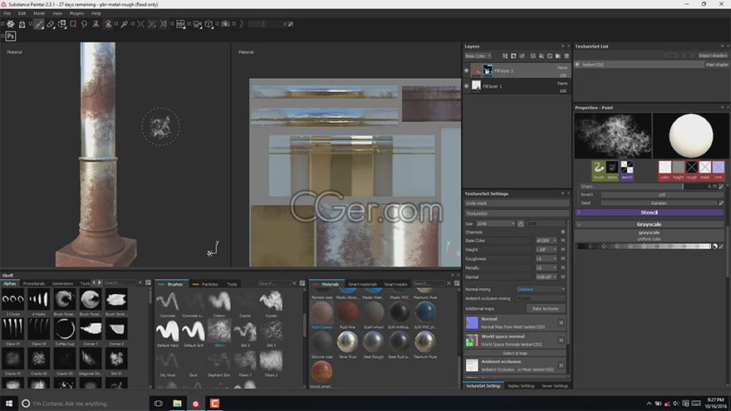The height and width of the screenshot is (411, 731).
Task: Click the Export to Photoshop icon
Action: 10,37
